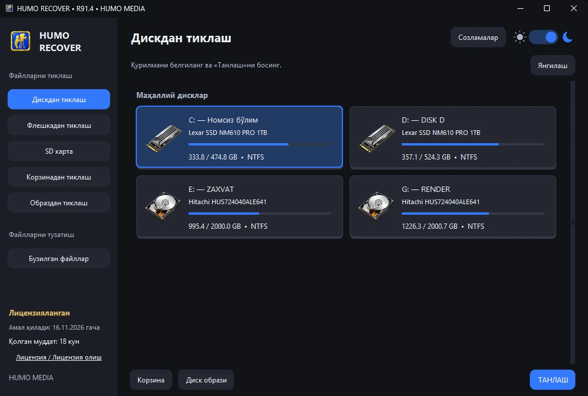Toggle the light/dark theme switch
Viewport: 588px width, 396px height.
tap(543, 38)
